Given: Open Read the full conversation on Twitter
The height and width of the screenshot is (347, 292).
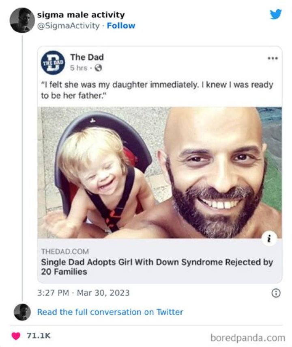Looking at the screenshot, I should click(110, 312).
